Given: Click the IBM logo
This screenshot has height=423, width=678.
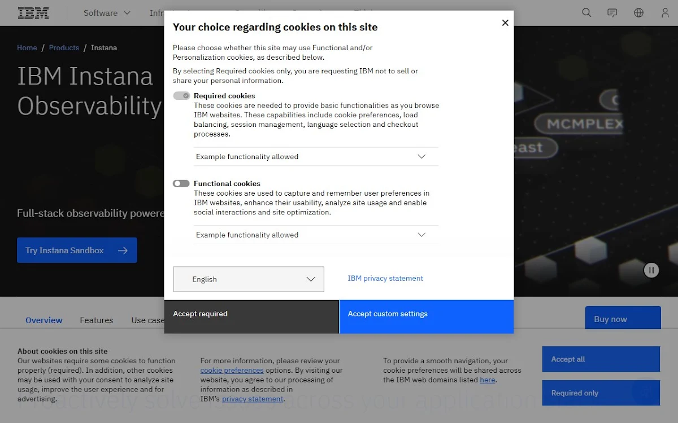Looking at the screenshot, I should pyautogui.click(x=33, y=13).
